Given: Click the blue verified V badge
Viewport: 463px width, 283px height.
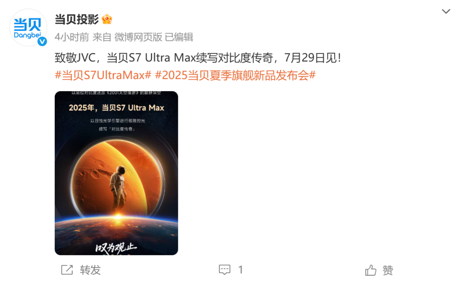Looking at the screenshot, I should click(x=42, y=41).
